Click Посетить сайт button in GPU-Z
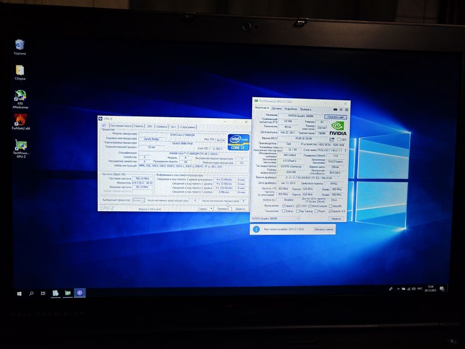Viewport: 465px width, 349px height. [x=335, y=117]
